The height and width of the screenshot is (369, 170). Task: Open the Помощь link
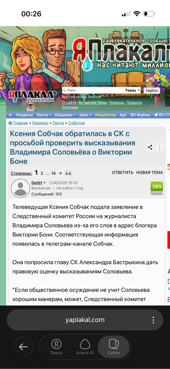click(x=117, y=103)
